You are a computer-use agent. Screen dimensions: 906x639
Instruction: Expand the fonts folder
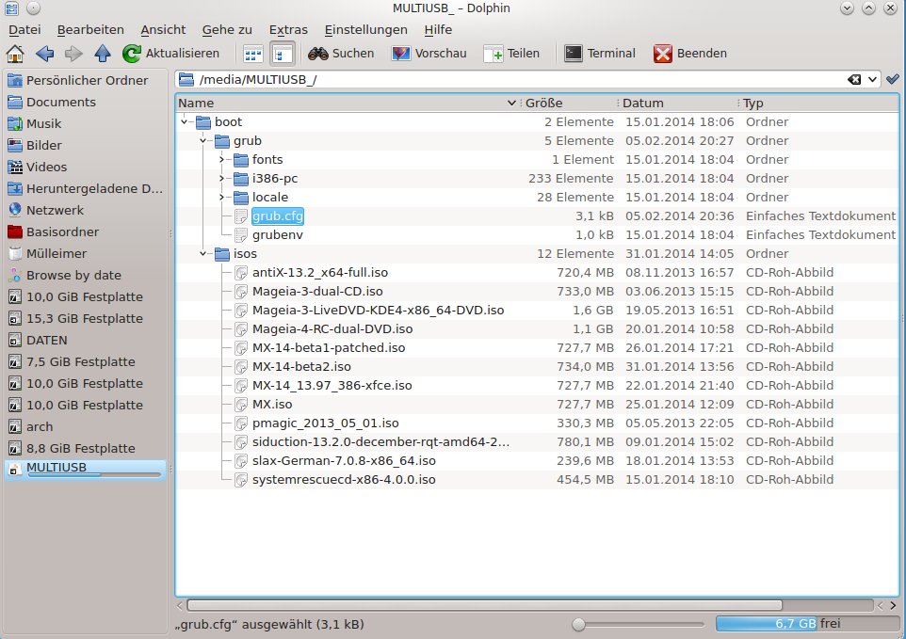[x=222, y=159]
